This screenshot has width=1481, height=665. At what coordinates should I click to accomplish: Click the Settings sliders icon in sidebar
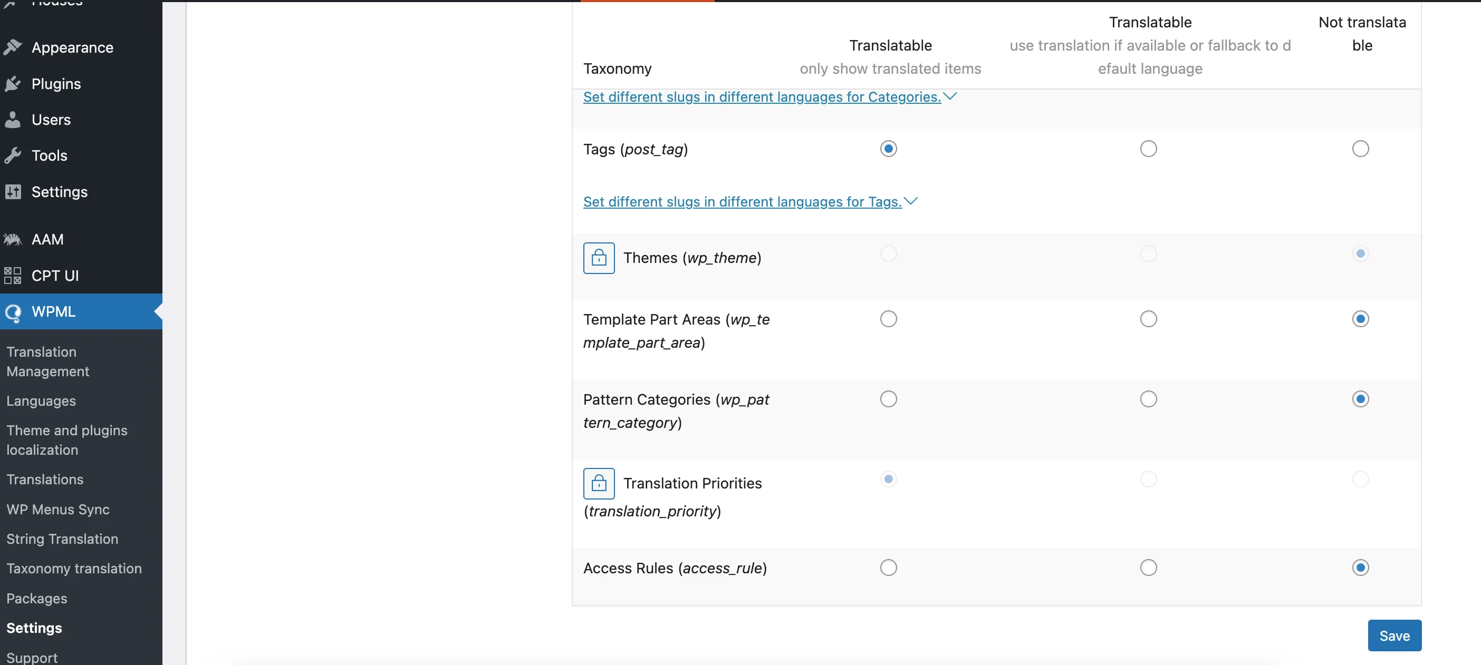coord(13,192)
